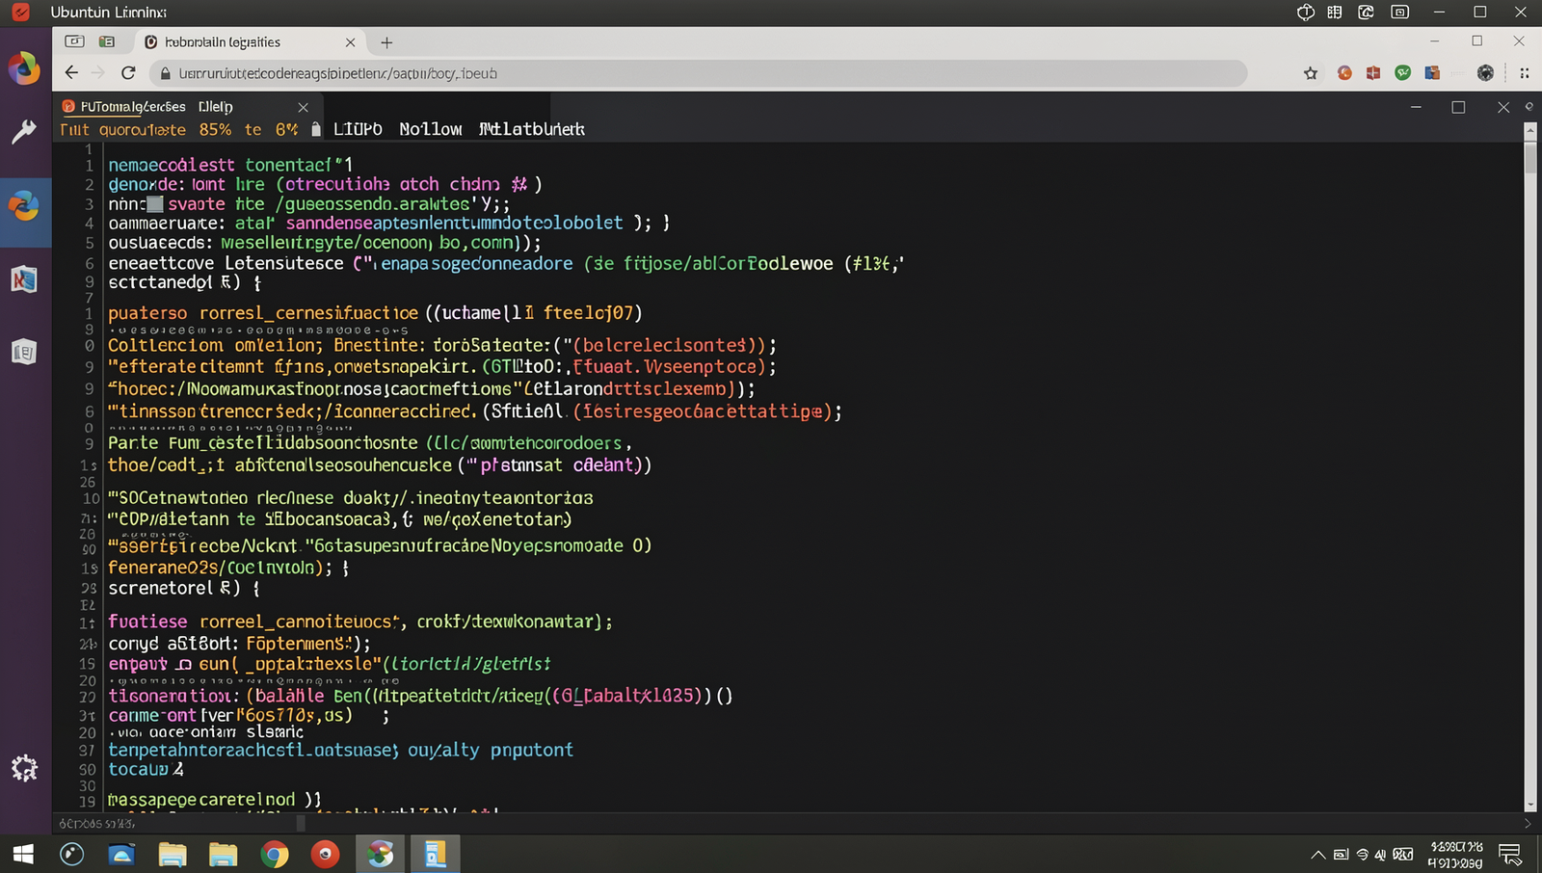Focus the browser address bar URL field
The width and height of the screenshot is (1542, 873).
point(699,73)
